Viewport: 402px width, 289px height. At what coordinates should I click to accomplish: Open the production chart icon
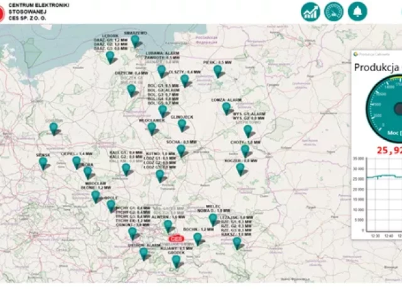[x=310, y=11]
